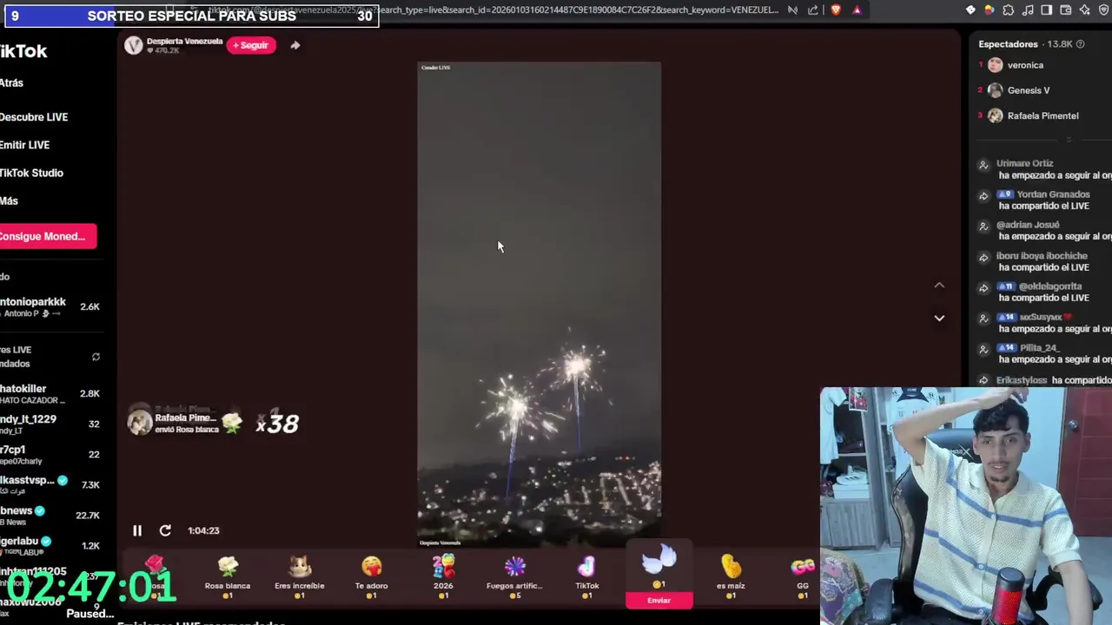
Task: Open @eldelagorrita in chat feed
Action: click(x=1050, y=286)
